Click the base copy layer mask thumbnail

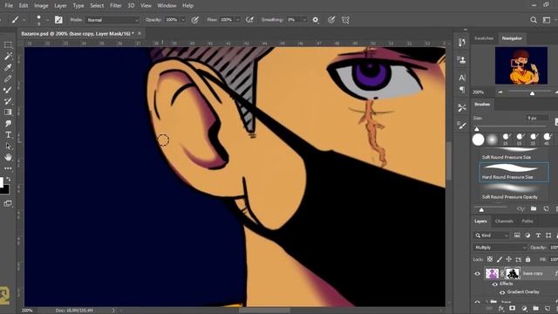pos(513,273)
